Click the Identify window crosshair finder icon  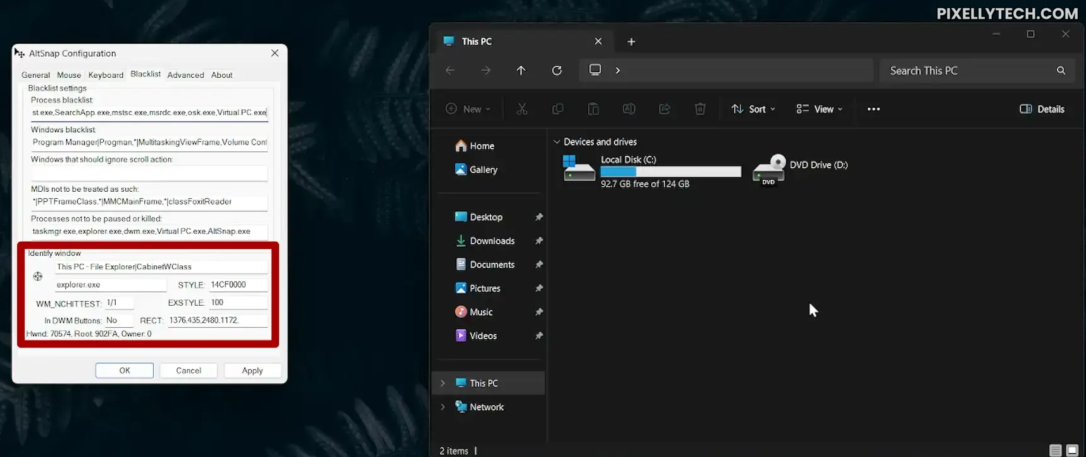click(38, 276)
